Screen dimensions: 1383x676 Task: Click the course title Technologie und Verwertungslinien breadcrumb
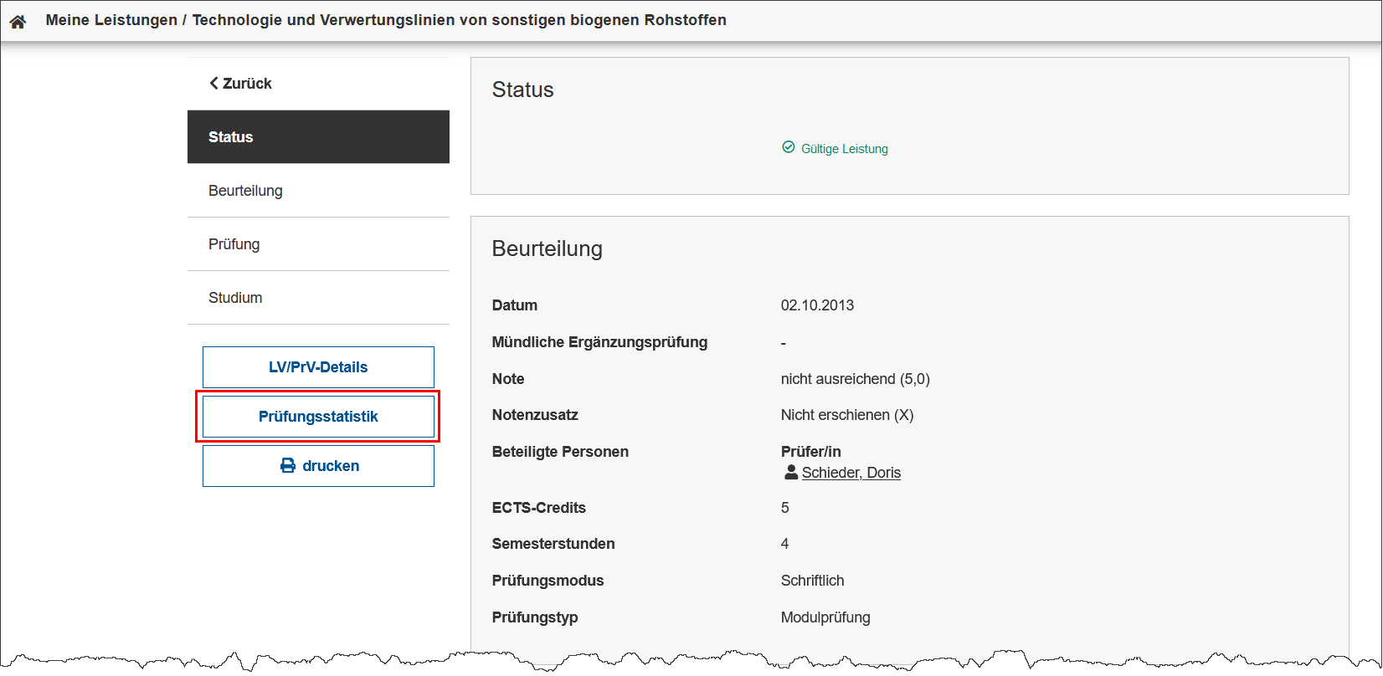(x=459, y=20)
